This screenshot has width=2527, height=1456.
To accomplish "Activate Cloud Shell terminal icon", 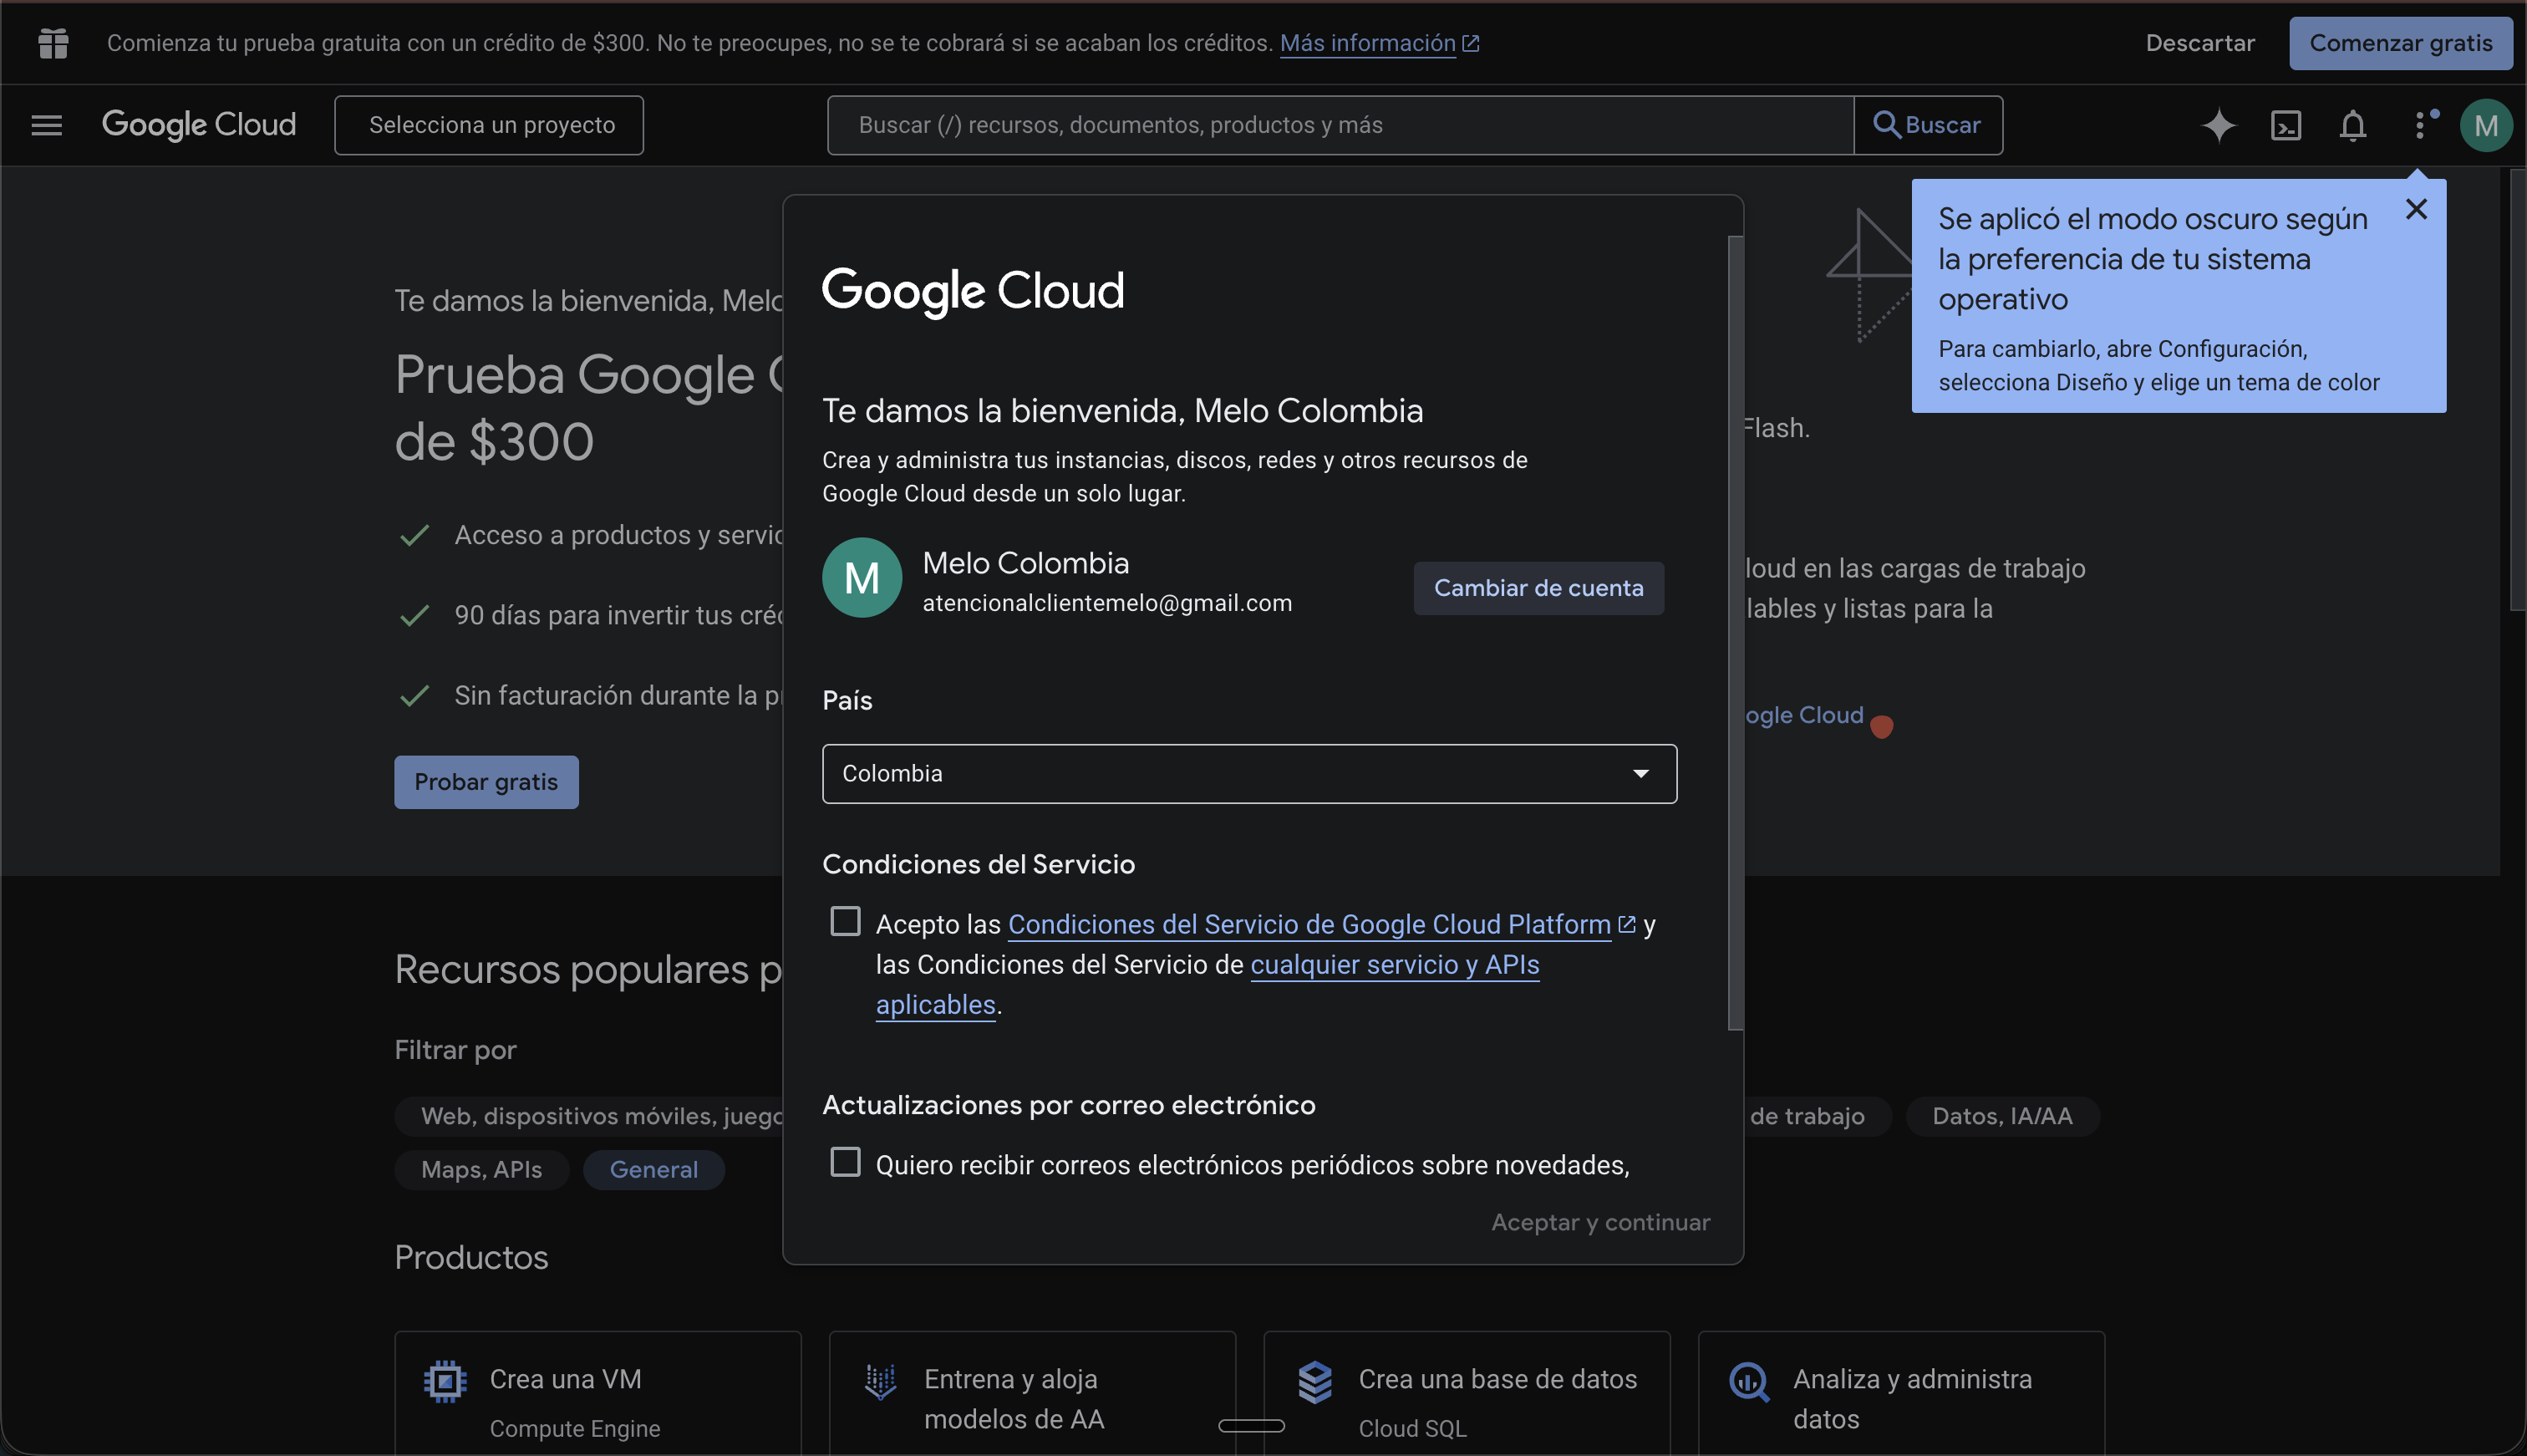I will coord(2286,125).
